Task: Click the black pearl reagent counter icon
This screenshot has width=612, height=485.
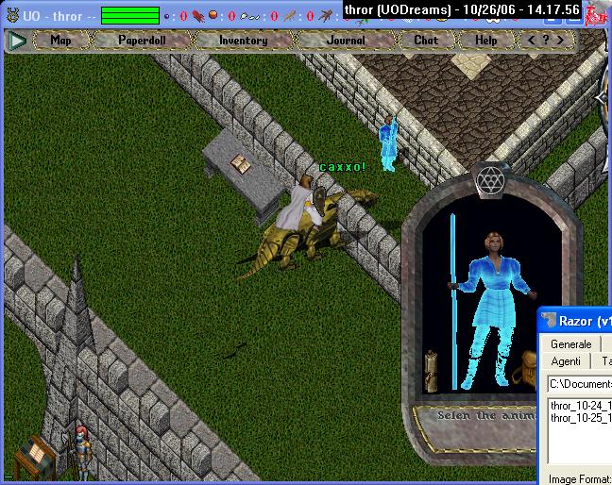Action: tap(167, 16)
